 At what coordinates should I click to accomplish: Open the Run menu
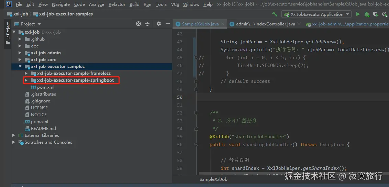coord(147,4)
